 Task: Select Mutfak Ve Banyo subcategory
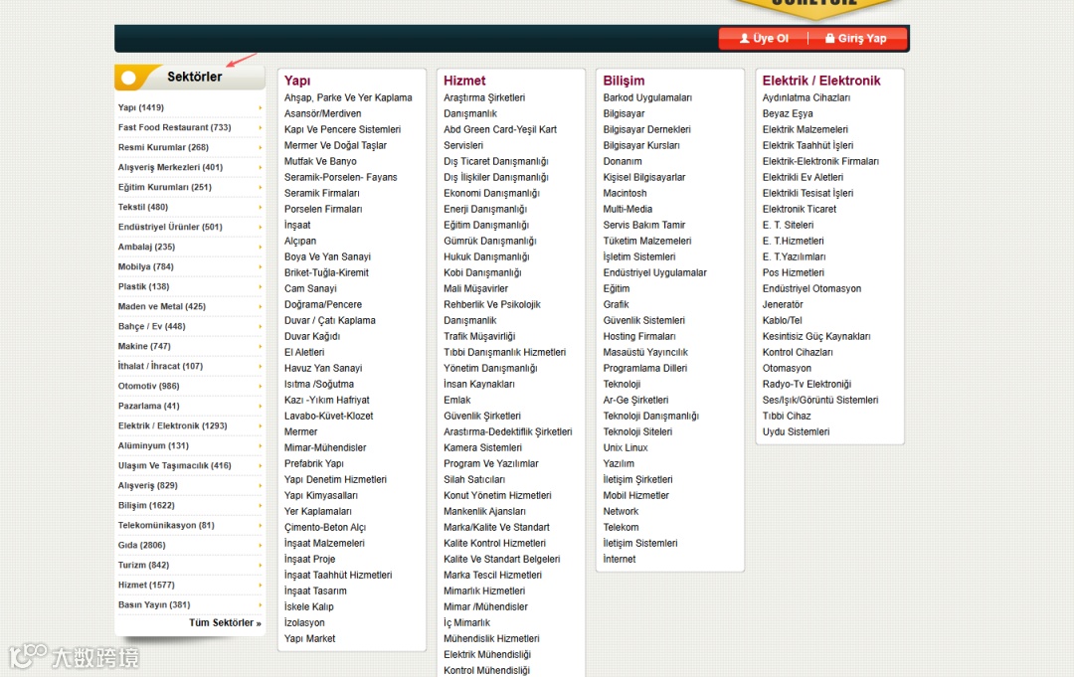[320, 162]
